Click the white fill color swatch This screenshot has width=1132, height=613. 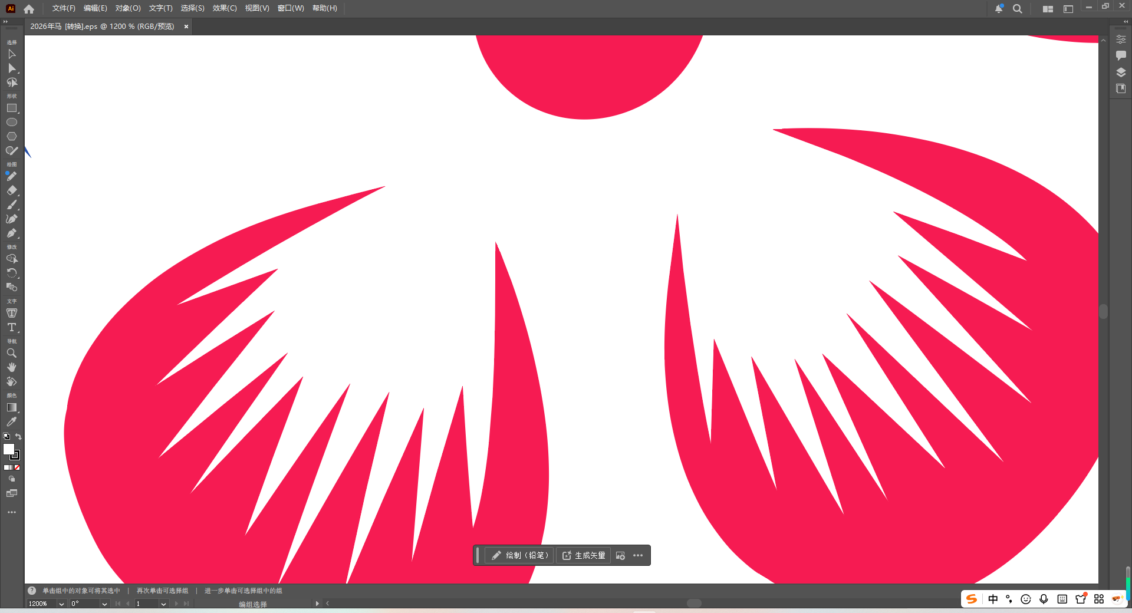[8, 449]
